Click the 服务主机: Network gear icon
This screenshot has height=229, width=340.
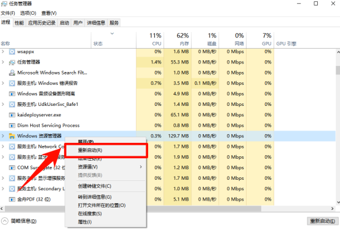click(12, 147)
